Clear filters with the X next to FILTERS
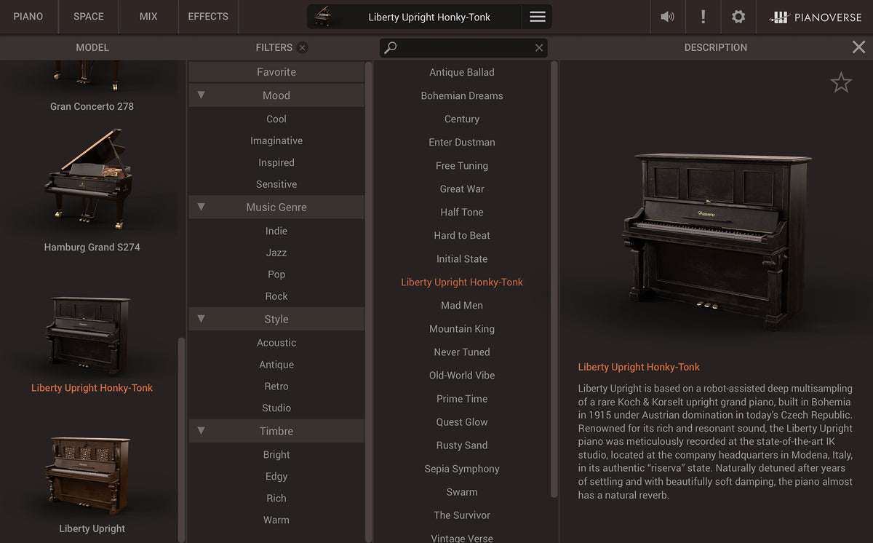Screen dimensions: 873x543 pyautogui.click(x=303, y=47)
